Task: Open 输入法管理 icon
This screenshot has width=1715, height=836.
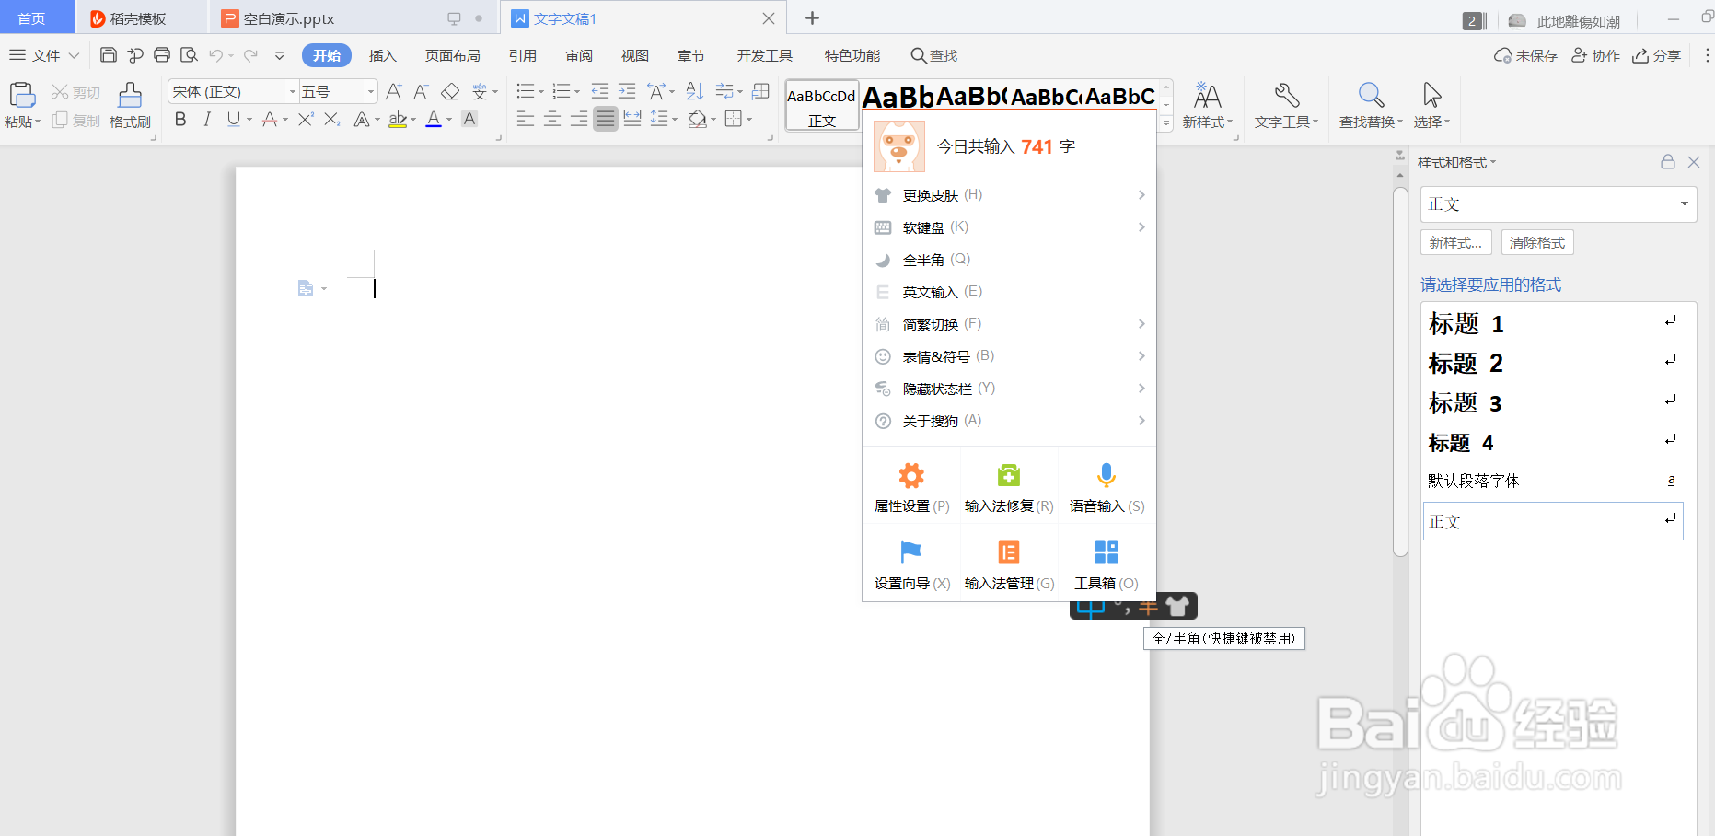Action: tap(1009, 552)
